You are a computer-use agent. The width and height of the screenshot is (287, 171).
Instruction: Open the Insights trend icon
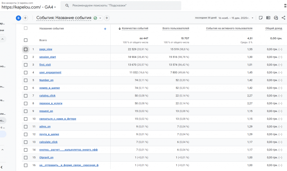[x=276, y=18]
